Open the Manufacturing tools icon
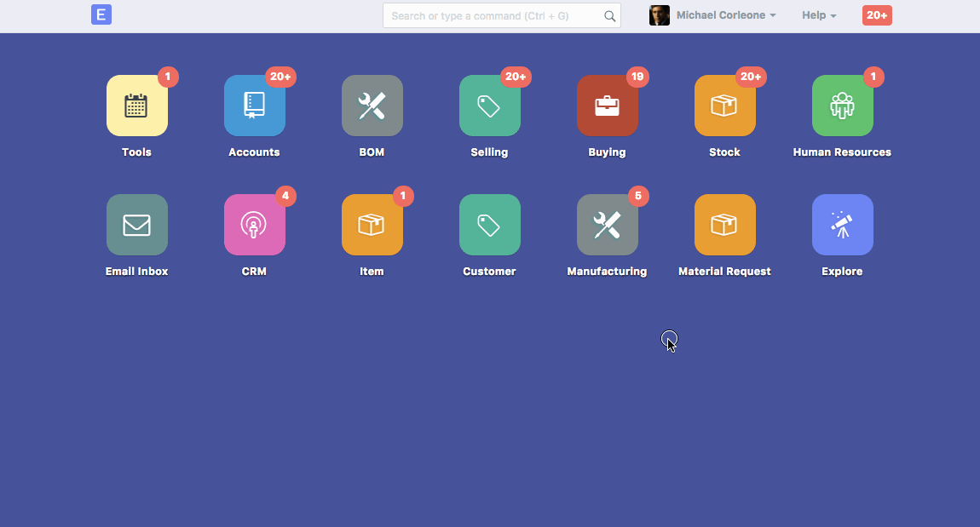This screenshot has height=527, width=980. pos(607,225)
